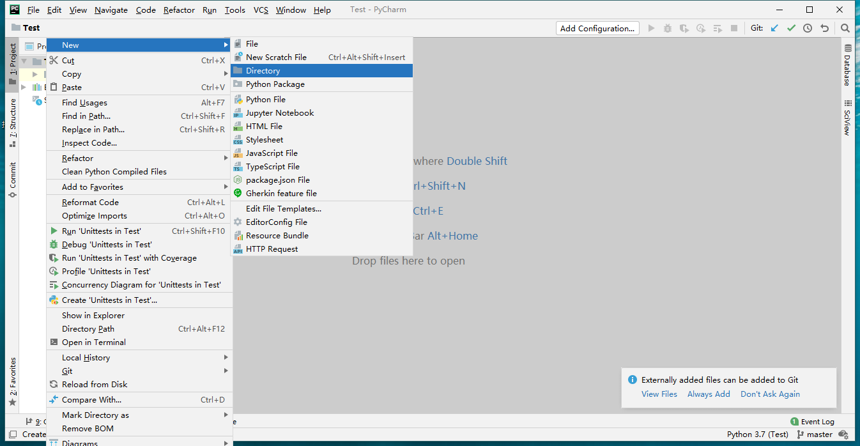Choose Clean Python Compiled Files
The height and width of the screenshot is (446, 860).
139,172
